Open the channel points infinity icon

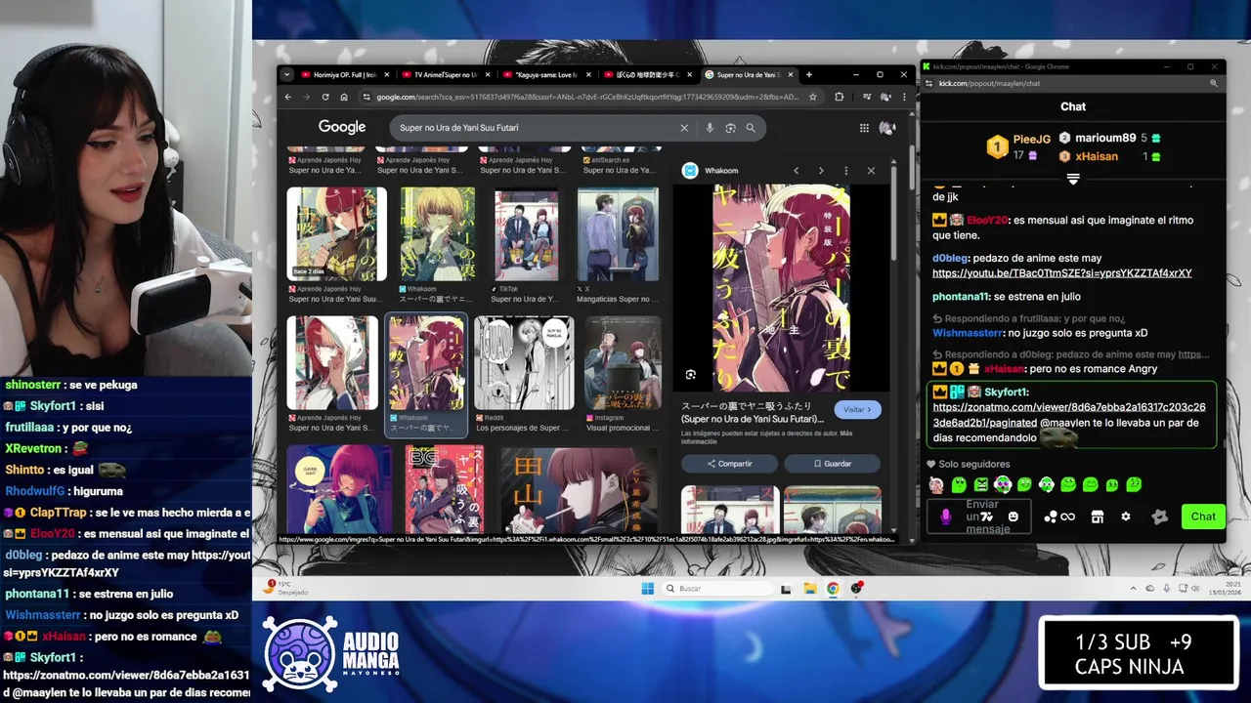tap(1067, 517)
